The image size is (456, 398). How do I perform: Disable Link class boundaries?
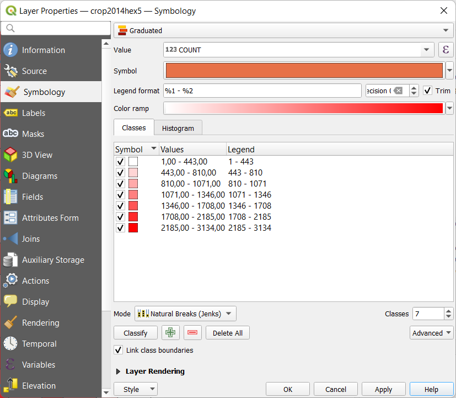coord(118,350)
